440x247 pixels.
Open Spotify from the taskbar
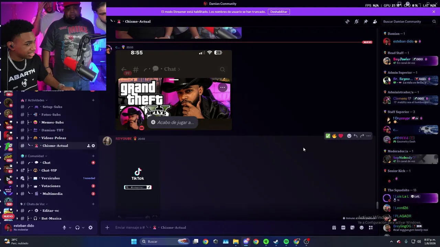click(286, 242)
